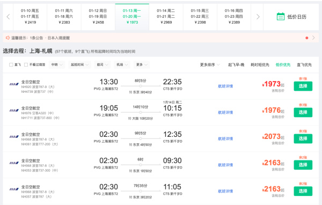
Task: Open the 航司 filter dropdown
Action: point(103,65)
